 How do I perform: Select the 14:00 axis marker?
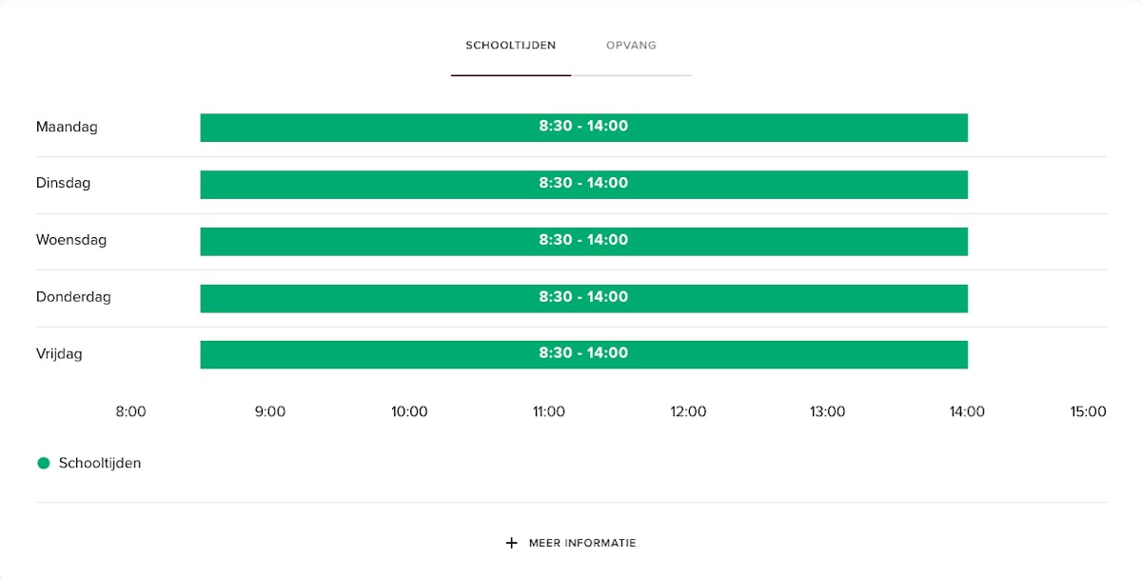pyautogui.click(x=967, y=412)
